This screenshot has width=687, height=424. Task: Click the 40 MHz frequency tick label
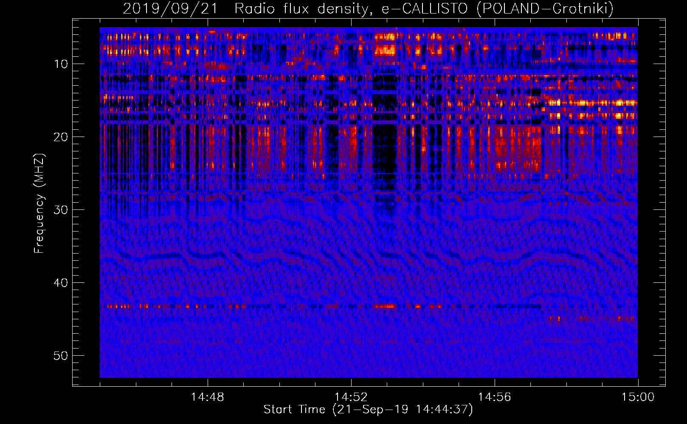[61, 283]
